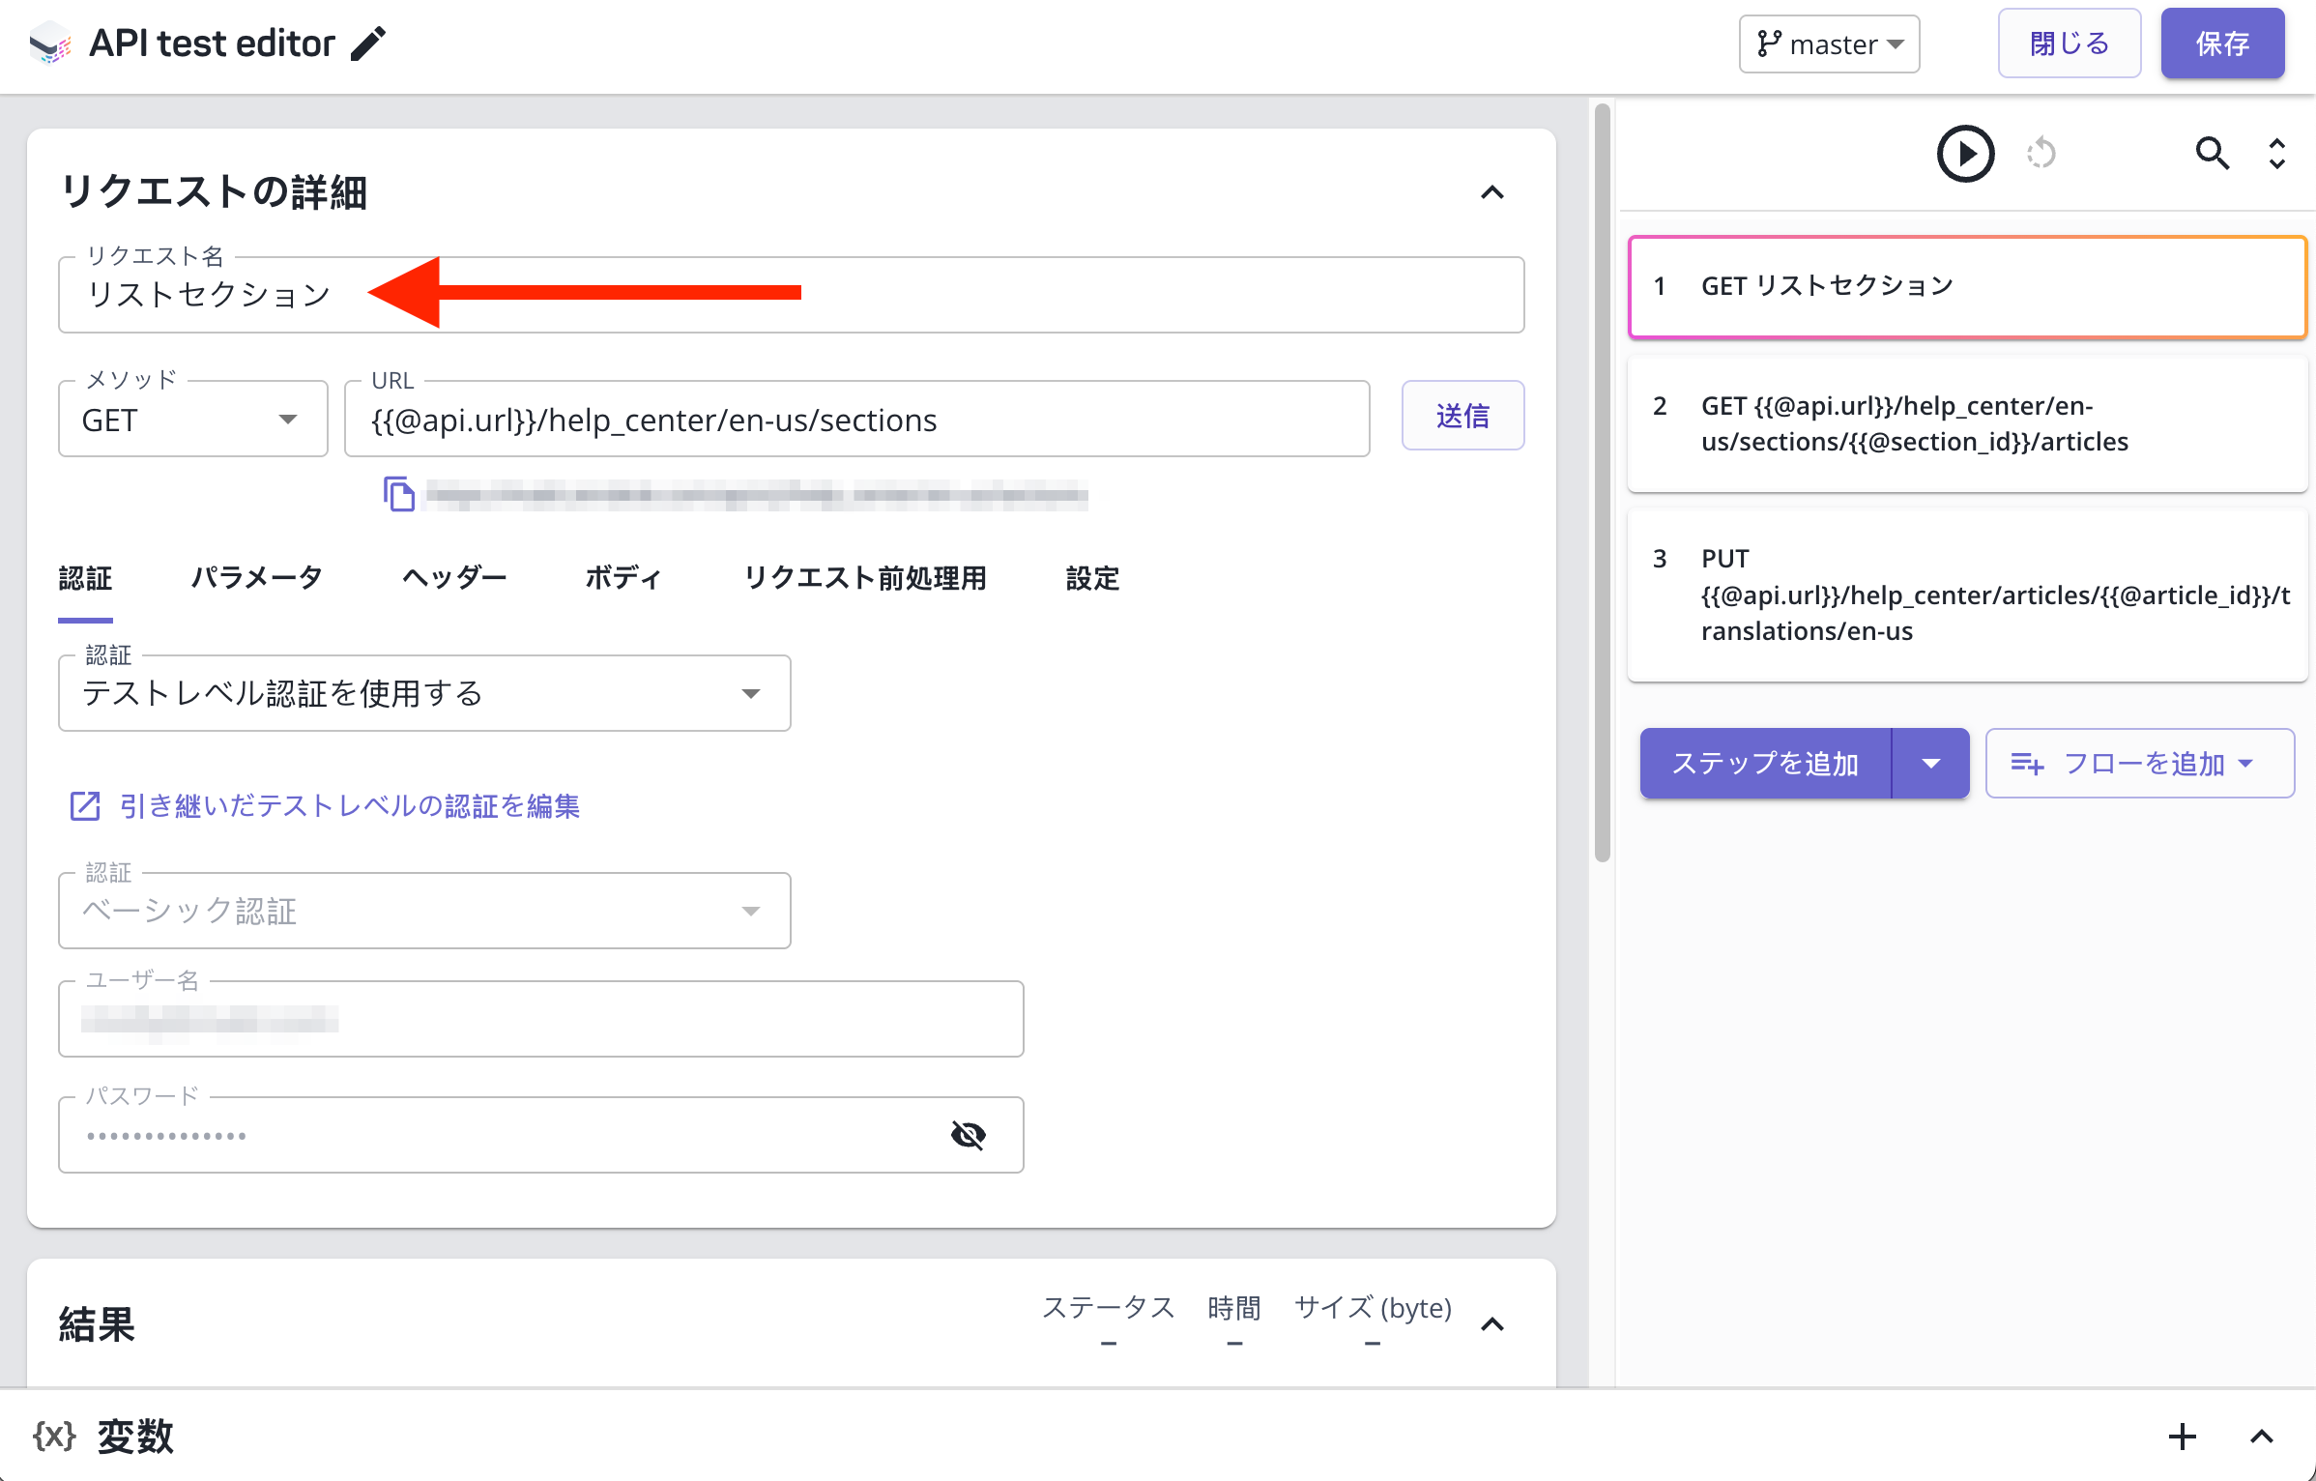Click the add variable plus icon
Image resolution: width=2316 pixels, height=1481 pixels.
(x=2182, y=1437)
